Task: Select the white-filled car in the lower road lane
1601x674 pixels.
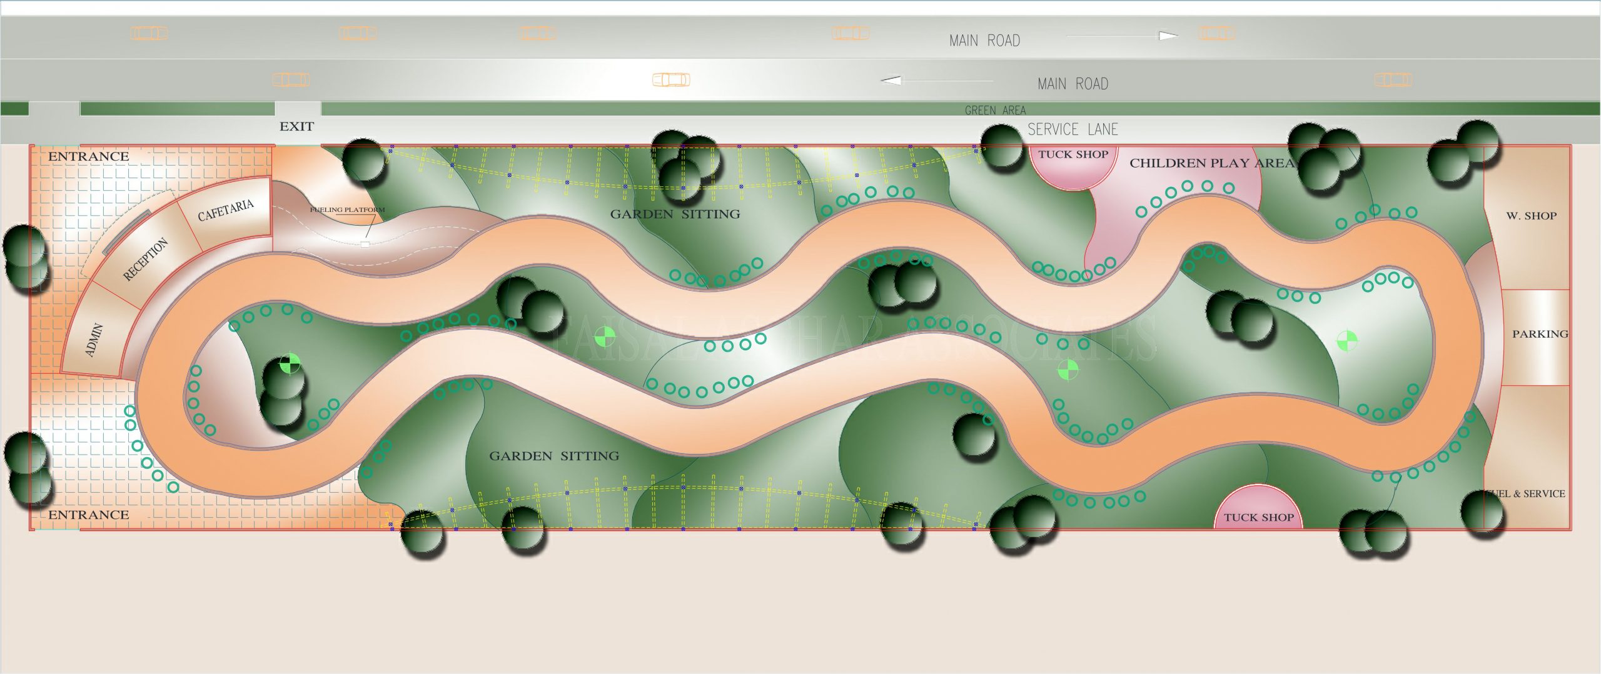Action: tap(671, 79)
